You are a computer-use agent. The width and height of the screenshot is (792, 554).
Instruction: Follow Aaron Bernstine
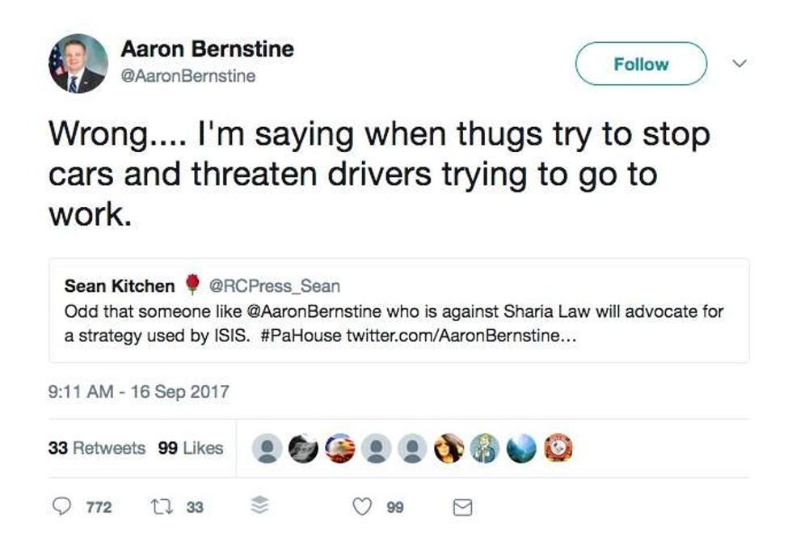point(641,64)
